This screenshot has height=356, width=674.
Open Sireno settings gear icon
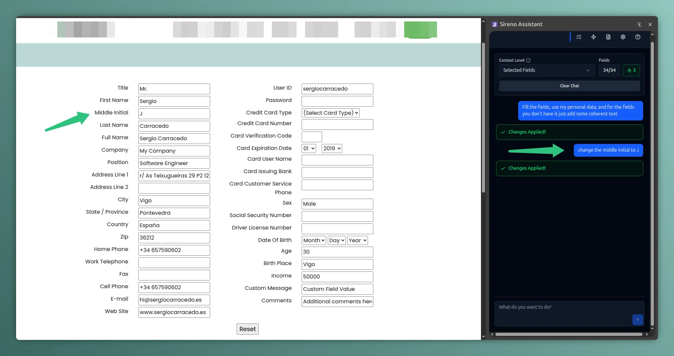[623, 37]
